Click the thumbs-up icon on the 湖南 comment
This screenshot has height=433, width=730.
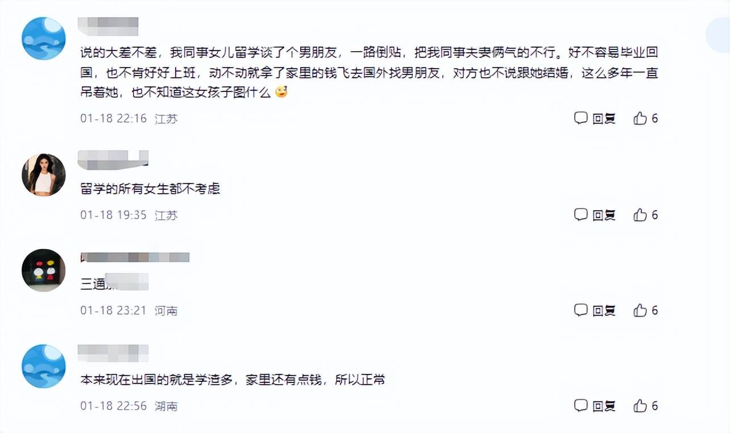(x=640, y=406)
